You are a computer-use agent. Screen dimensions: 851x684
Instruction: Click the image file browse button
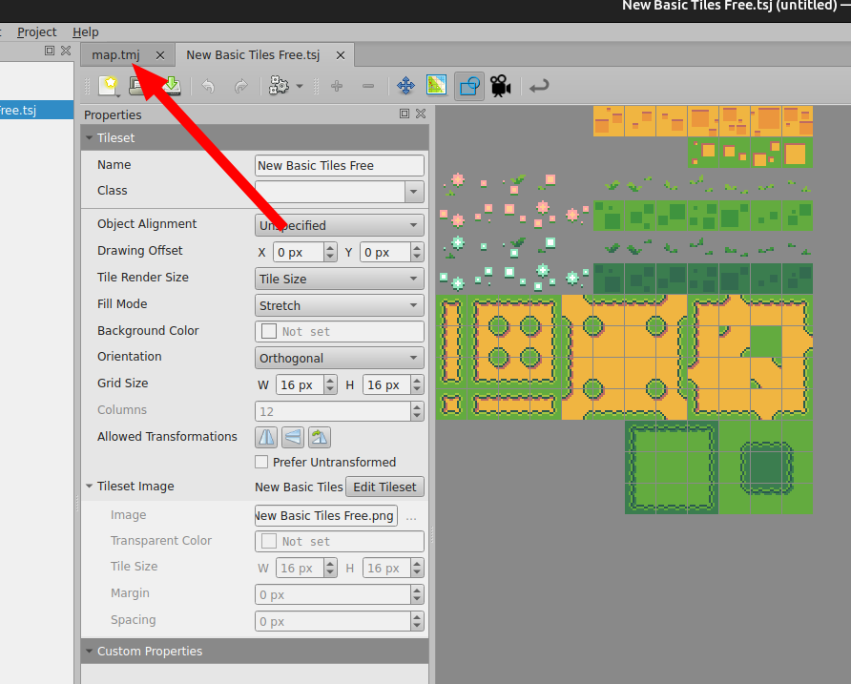pyautogui.click(x=411, y=515)
